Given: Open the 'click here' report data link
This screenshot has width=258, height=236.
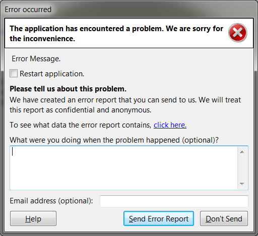Looking at the screenshot, I should click(170, 125).
